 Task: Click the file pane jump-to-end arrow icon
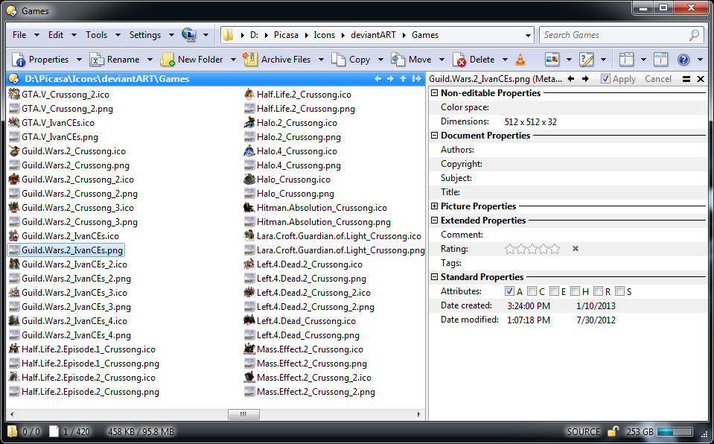[416, 79]
